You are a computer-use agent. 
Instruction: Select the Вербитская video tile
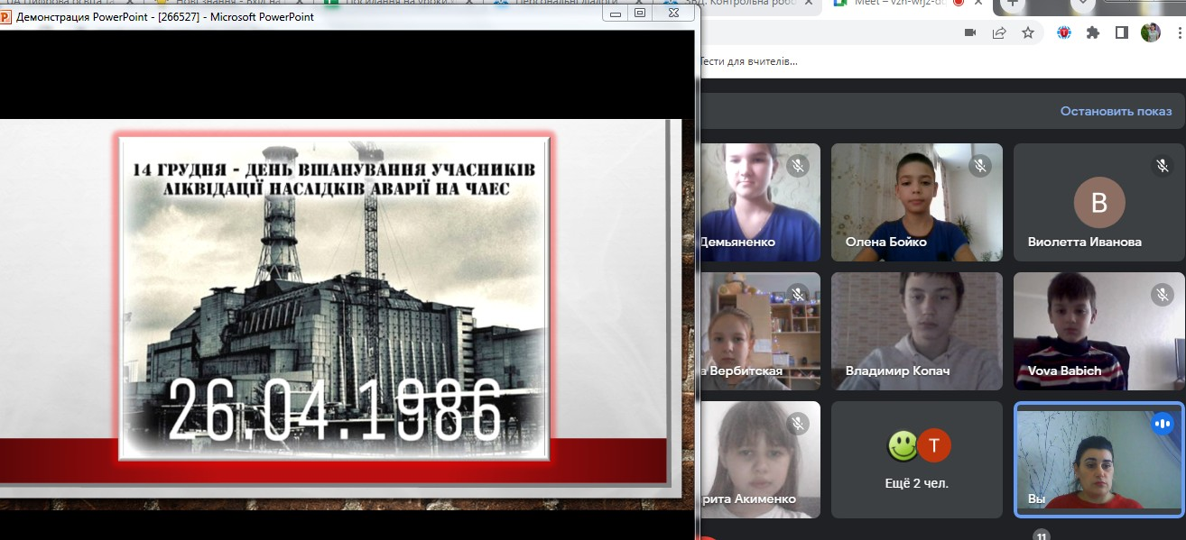coord(760,331)
